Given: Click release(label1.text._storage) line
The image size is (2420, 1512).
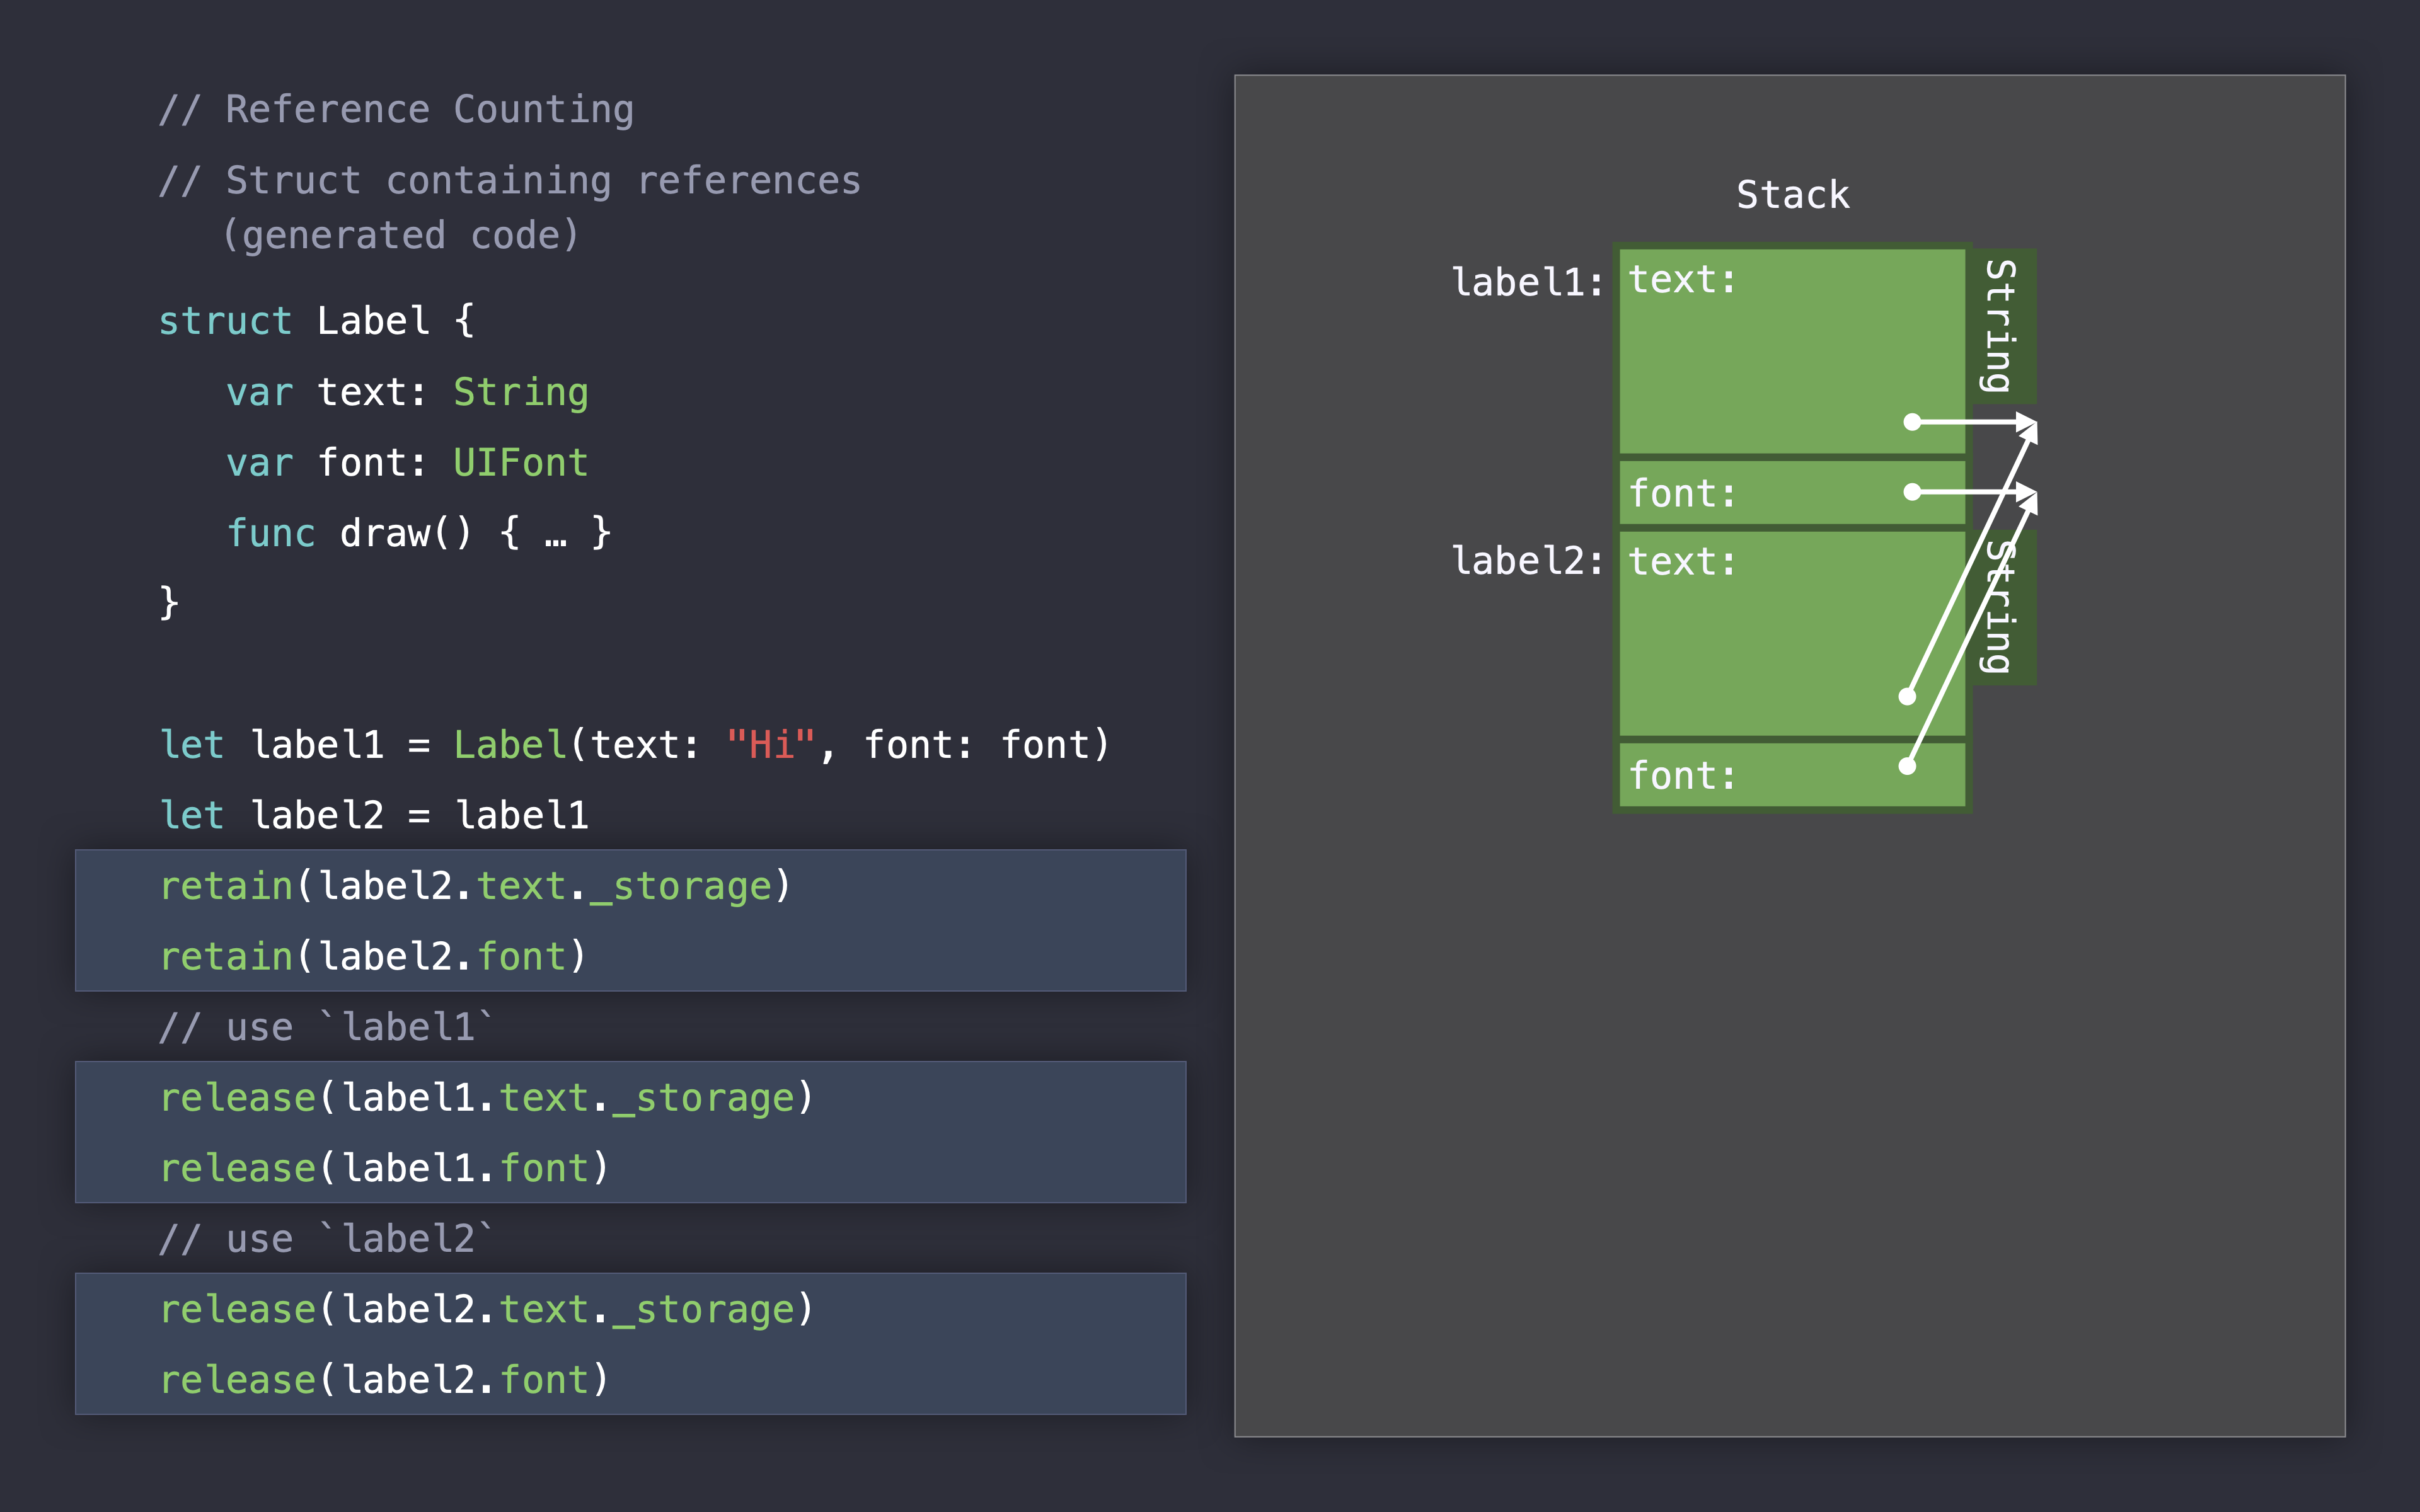Looking at the screenshot, I should [487, 1098].
